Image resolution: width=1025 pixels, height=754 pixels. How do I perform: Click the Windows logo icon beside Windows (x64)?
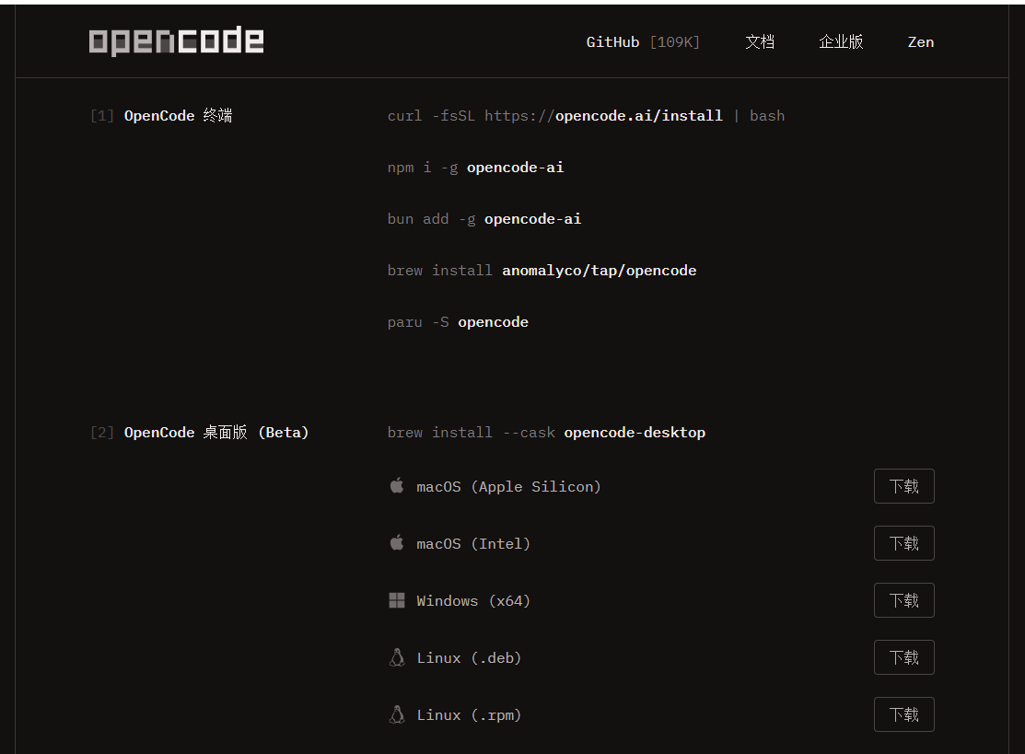tap(397, 600)
